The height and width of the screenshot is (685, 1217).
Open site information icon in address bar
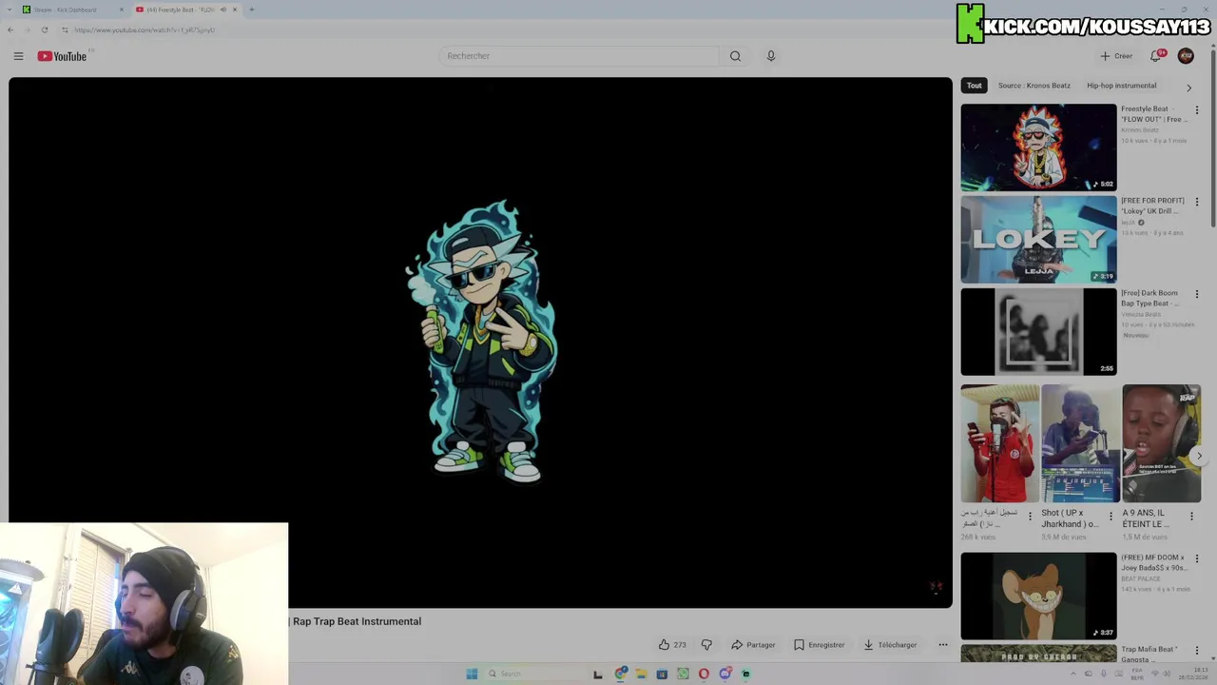pyautogui.click(x=65, y=29)
